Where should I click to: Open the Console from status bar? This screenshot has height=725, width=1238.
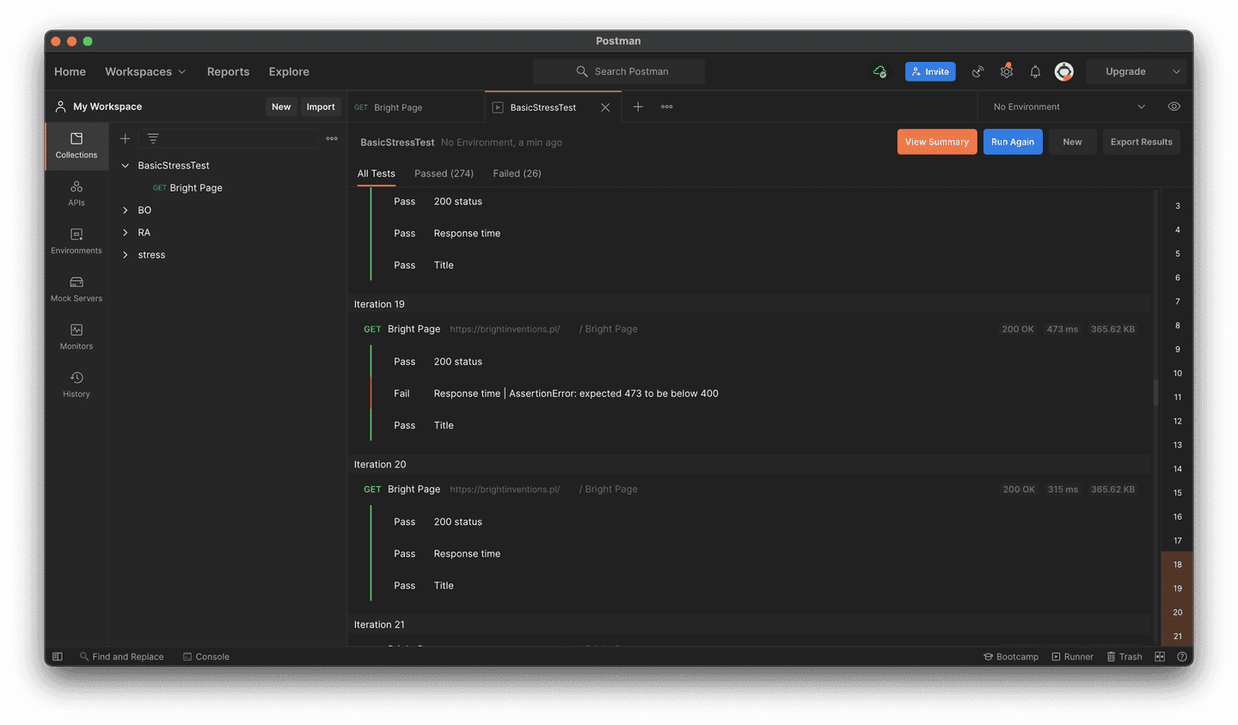coord(205,656)
